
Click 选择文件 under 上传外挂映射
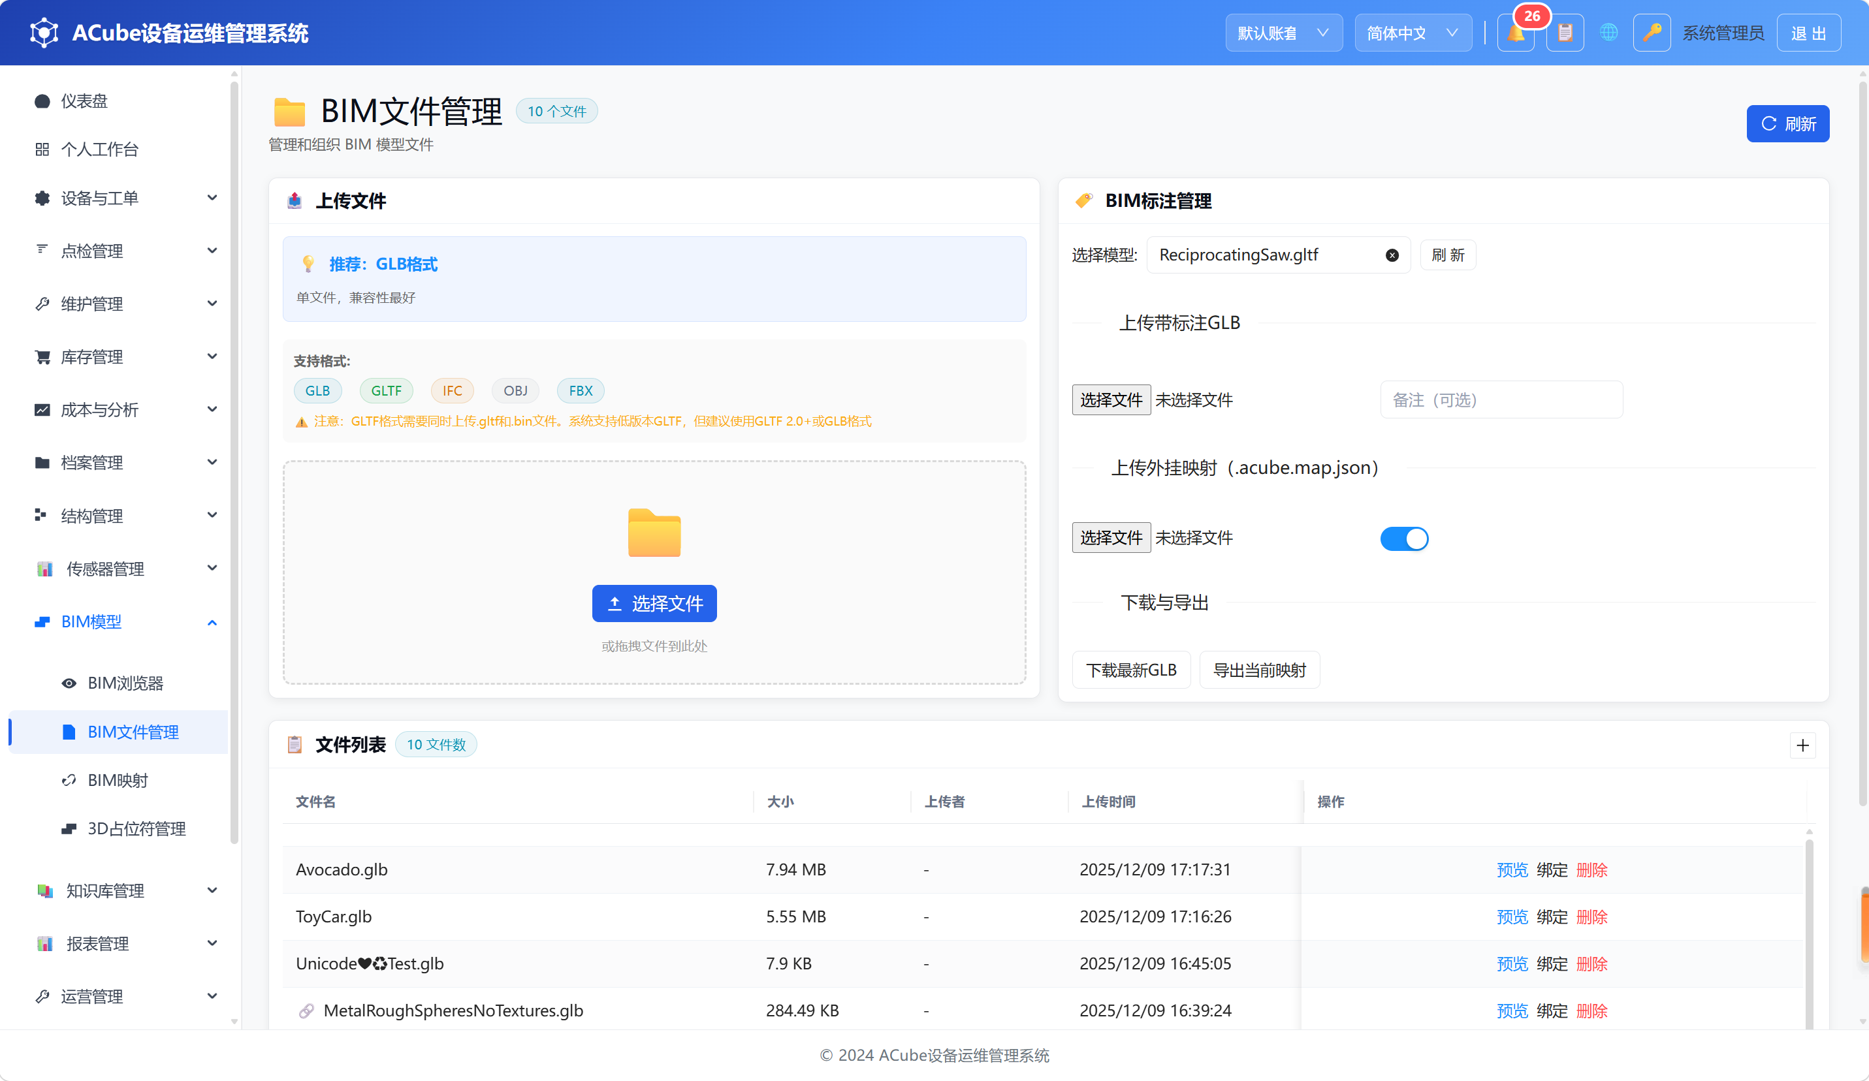[1111, 539]
